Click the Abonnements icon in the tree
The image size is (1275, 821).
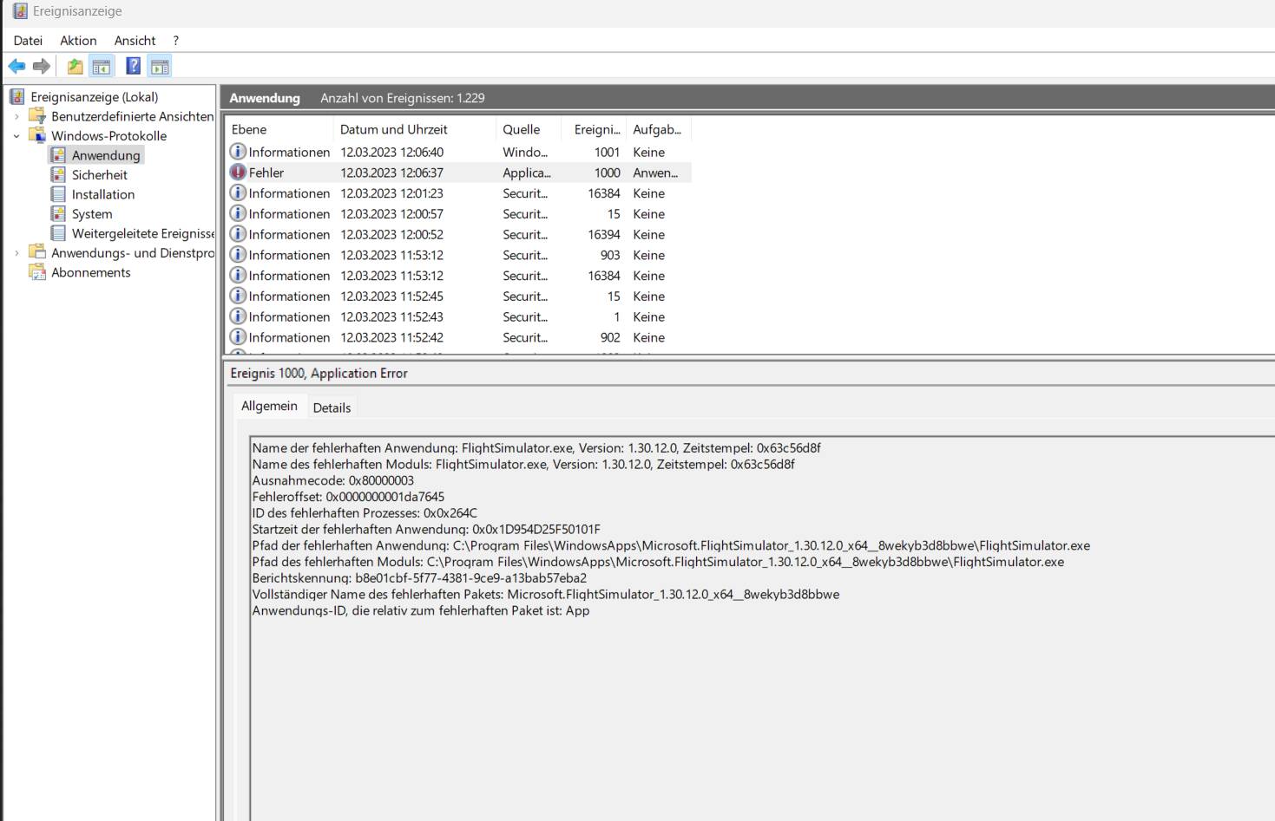coord(37,272)
